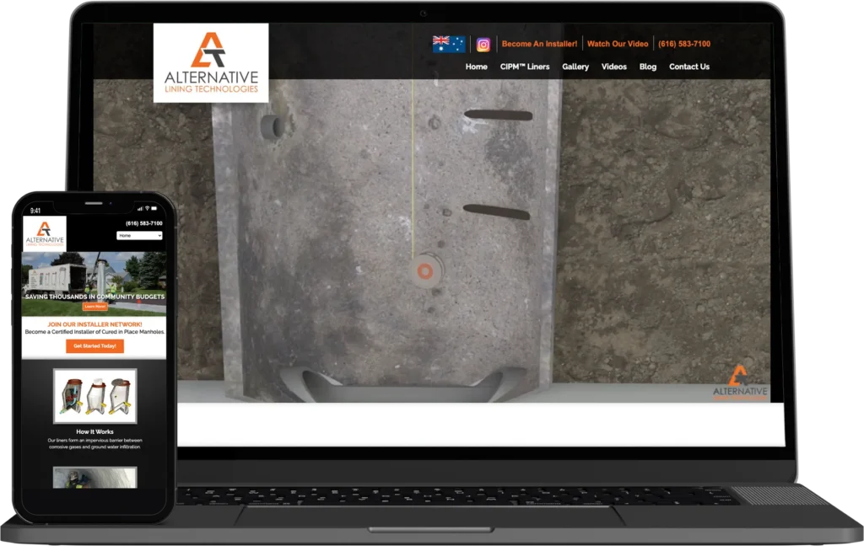This screenshot has width=864, height=546.
Task: Open the CIPM Liners menu item
Action: point(524,67)
